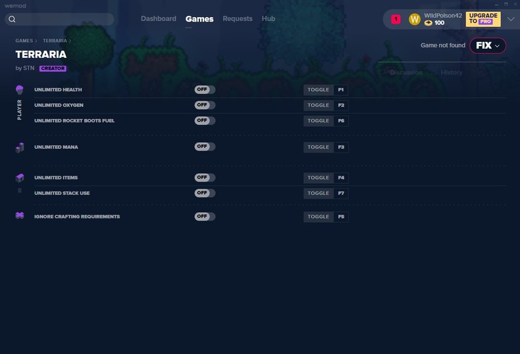The width and height of the screenshot is (520, 354).
Task: Click the Unlimited Rocket Boots Fuel label
Action: coord(74,120)
